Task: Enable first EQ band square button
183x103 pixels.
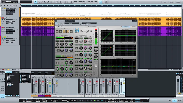Action: 77,41
